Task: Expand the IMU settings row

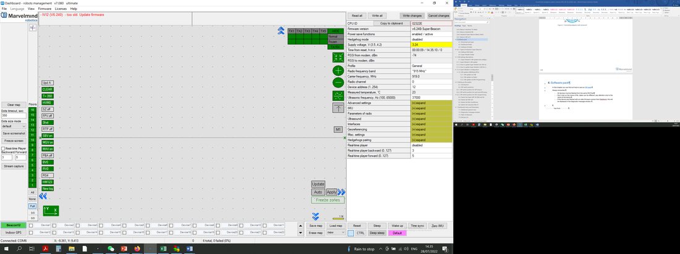Action: coord(431,108)
